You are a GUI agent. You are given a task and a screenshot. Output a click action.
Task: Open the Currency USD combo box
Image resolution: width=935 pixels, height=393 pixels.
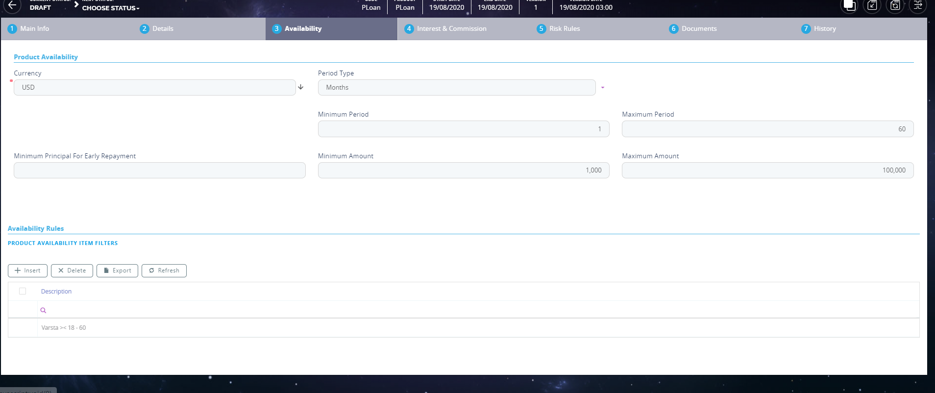[x=154, y=88]
